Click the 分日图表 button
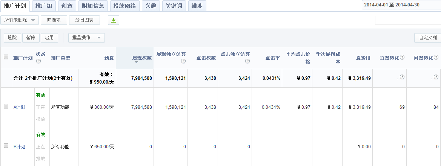Screen dimensions: 441x166 click(x=84, y=20)
